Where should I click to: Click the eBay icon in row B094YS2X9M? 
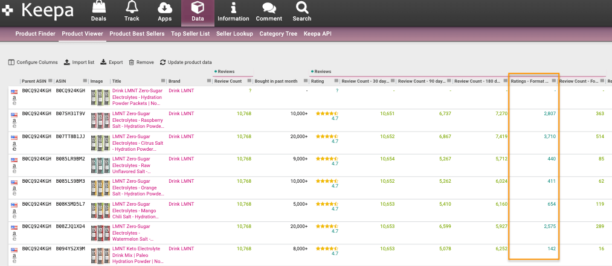pos(14,261)
